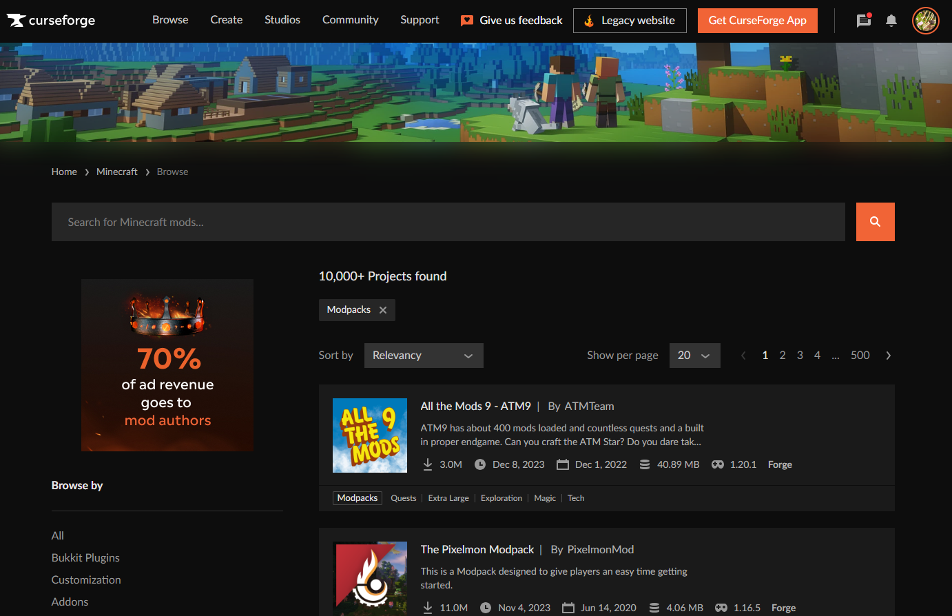Open the Show per page dropdown
Viewport: 952px width, 616px height.
click(694, 356)
